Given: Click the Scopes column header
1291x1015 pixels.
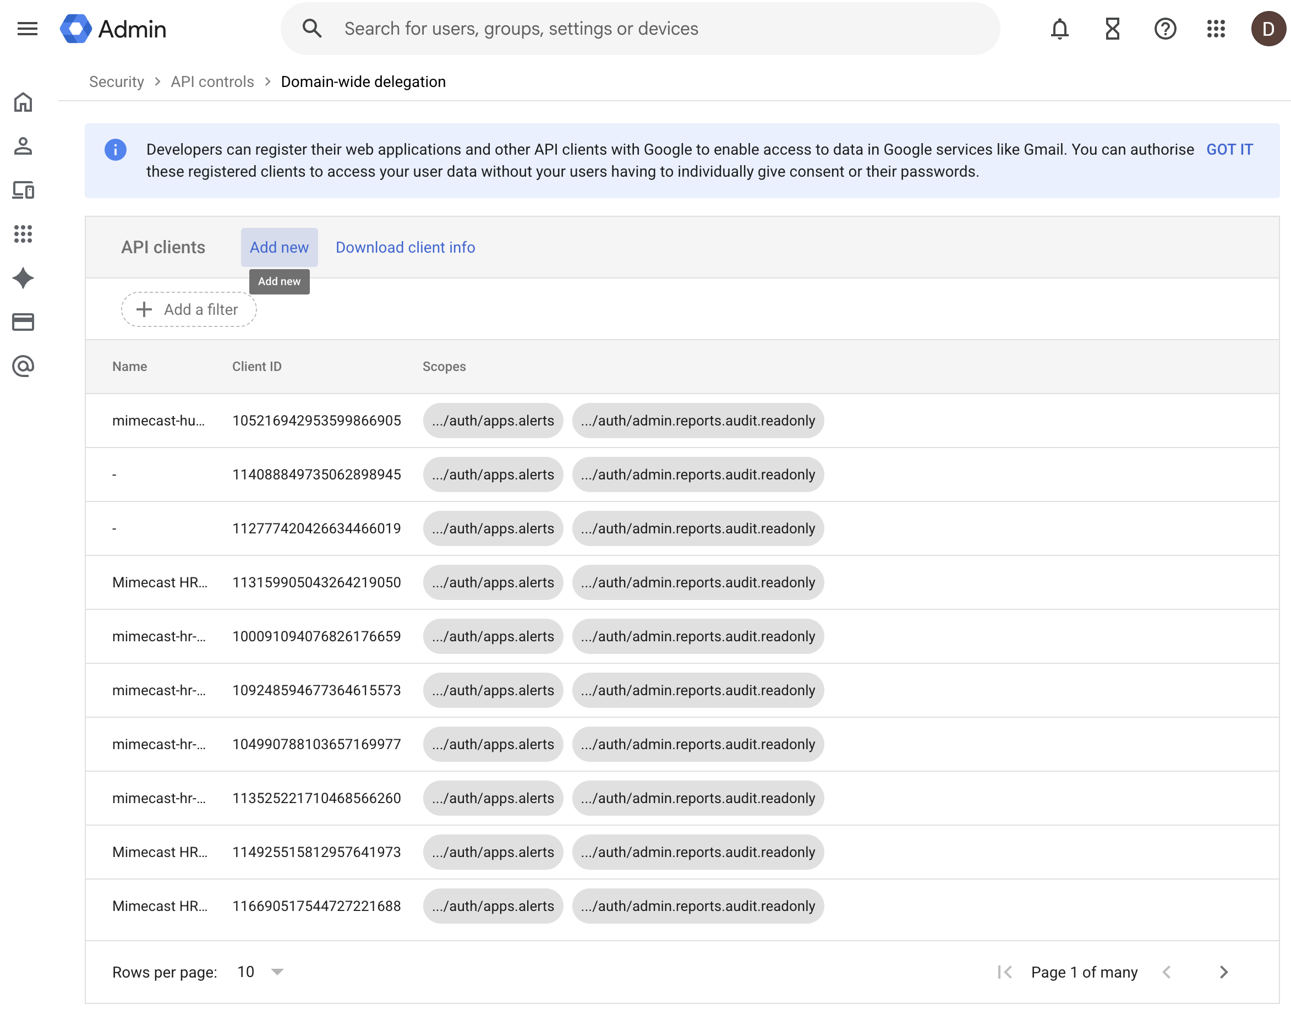Looking at the screenshot, I should (x=444, y=367).
